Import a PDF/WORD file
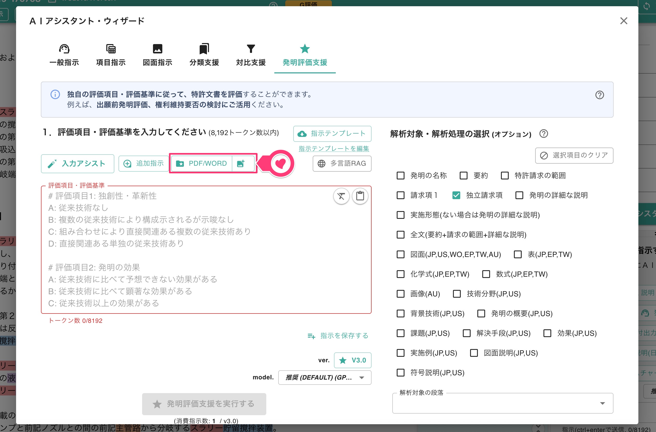Viewport: 656px width, 432px height. coord(201,163)
